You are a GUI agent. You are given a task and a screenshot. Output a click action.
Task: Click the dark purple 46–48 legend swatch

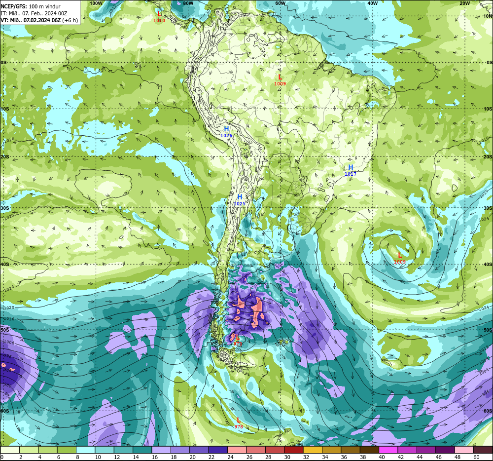[445, 450]
